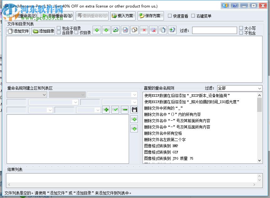Screen dimensions: 270x198
Task: Check the 快速查看 option
Action: [x=170, y=16]
